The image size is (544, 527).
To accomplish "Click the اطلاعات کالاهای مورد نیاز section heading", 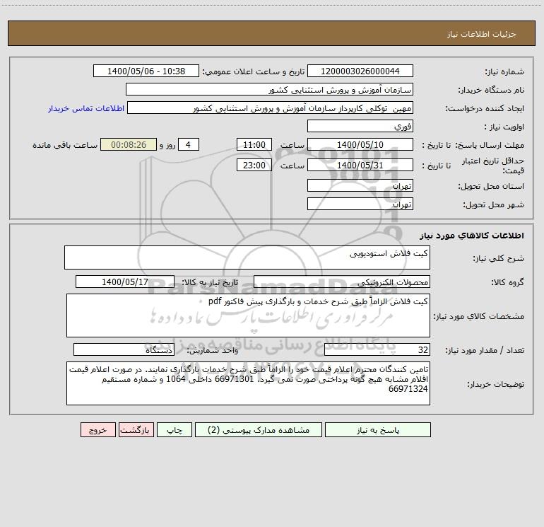I will pos(472,236).
